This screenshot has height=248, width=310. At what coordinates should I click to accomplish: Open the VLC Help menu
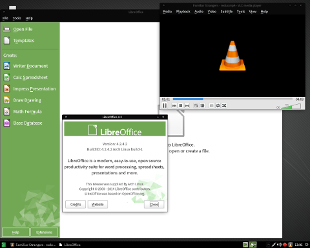pyautogui.click(x=264, y=12)
